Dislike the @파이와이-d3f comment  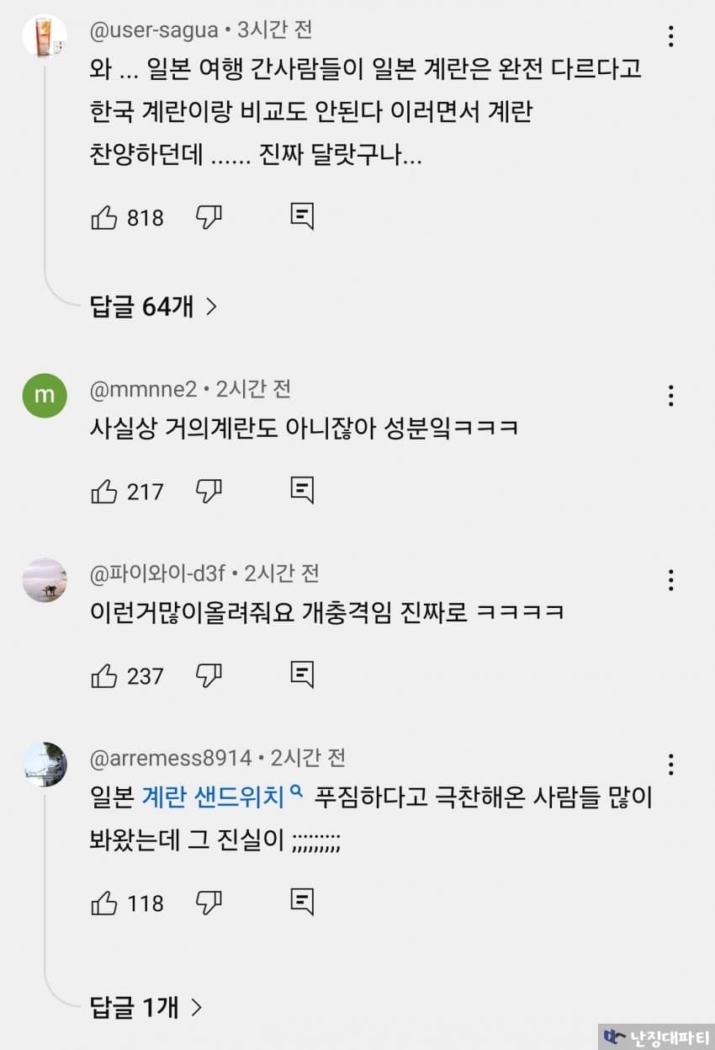[x=209, y=675]
